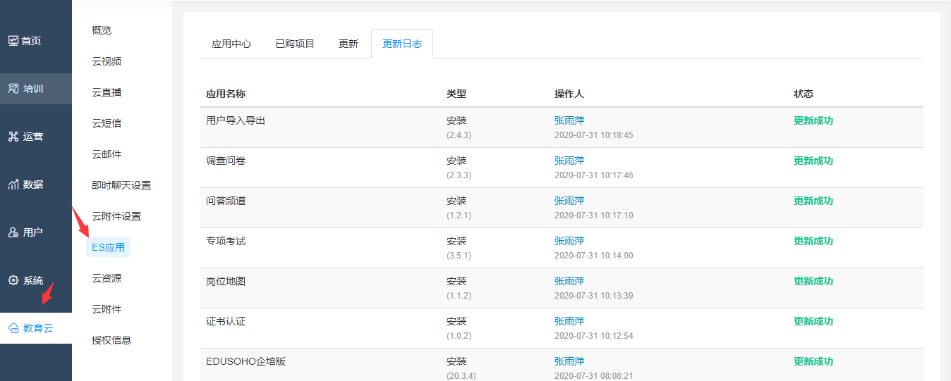The height and width of the screenshot is (381, 951).
Task: Select the 更新日志 tab
Action: 402,44
